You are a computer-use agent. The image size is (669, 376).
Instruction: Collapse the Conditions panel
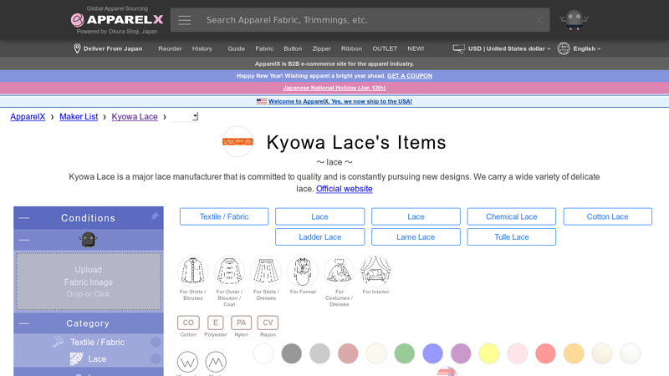pos(24,218)
